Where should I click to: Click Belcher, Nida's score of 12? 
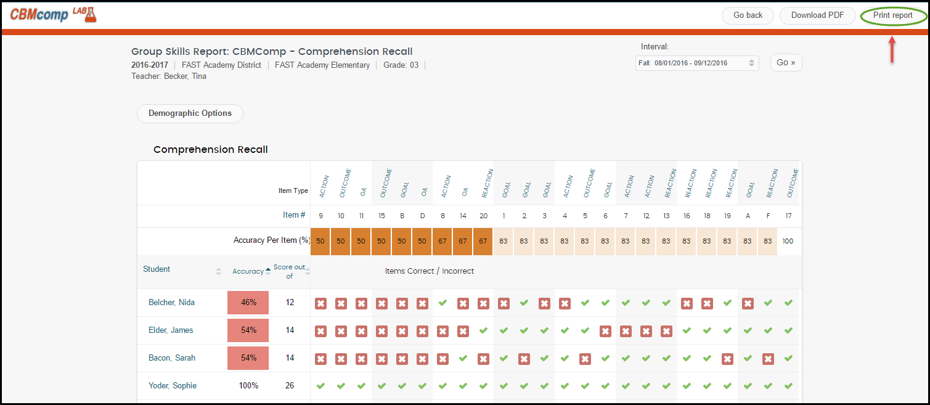290,303
